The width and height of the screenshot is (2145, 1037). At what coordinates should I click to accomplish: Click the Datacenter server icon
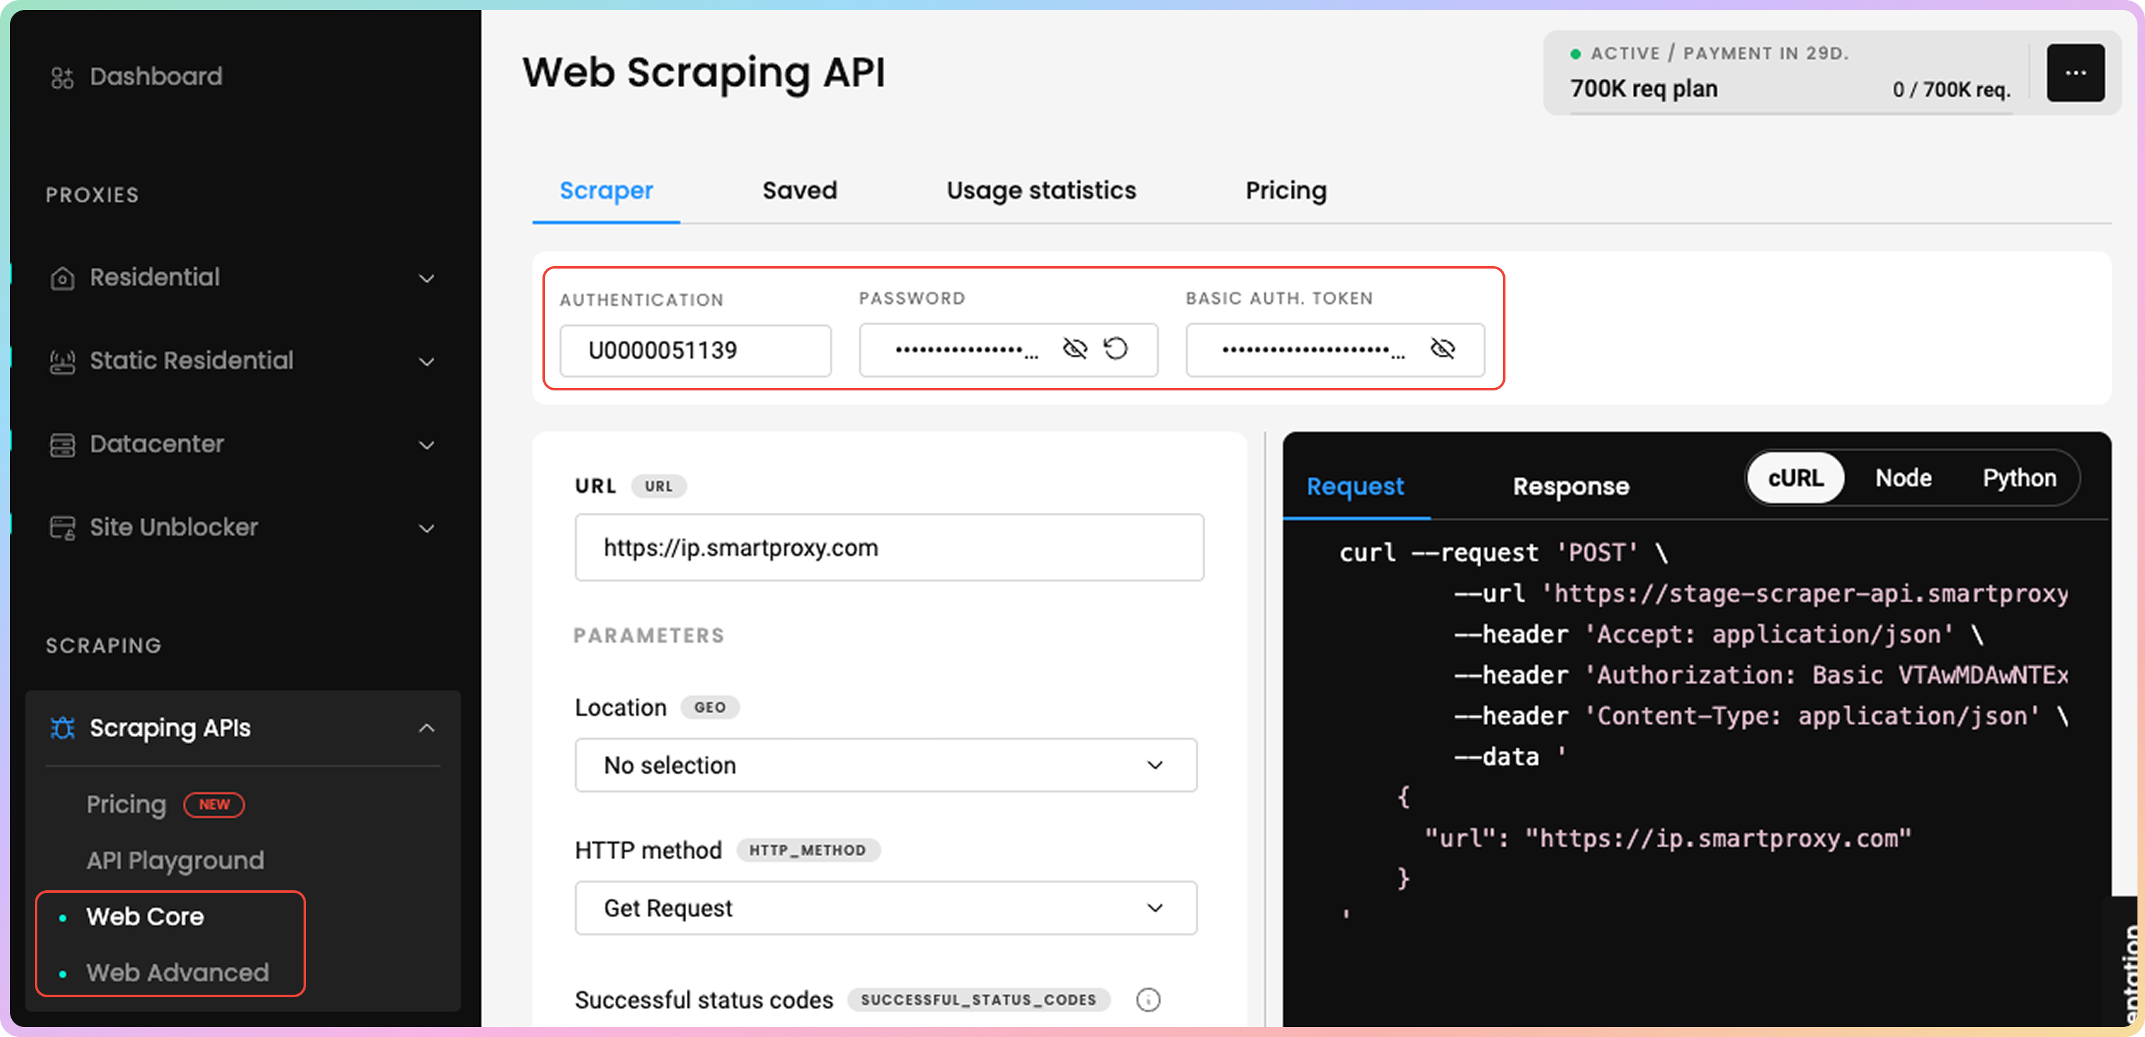[62, 445]
